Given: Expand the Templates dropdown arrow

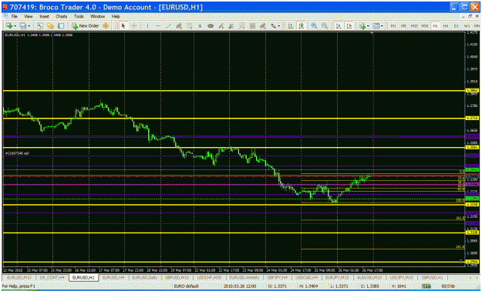Looking at the screenshot, I should (382, 26).
